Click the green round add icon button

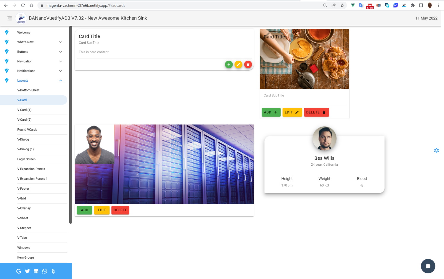229,64
